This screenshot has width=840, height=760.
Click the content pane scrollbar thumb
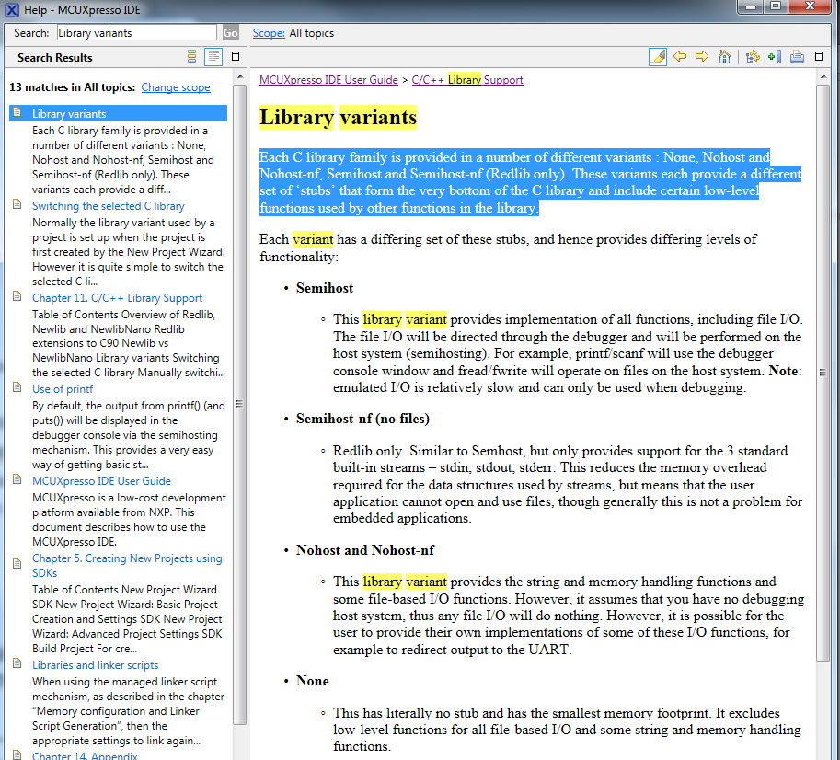pyautogui.click(x=823, y=373)
